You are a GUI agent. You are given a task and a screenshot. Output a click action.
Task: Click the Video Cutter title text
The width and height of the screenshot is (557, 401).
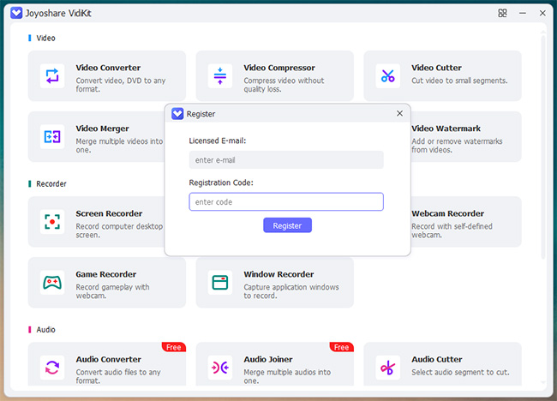[x=436, y=68]
